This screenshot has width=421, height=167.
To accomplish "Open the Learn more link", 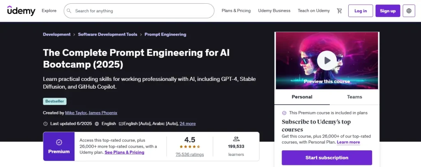I will (348, 142).
